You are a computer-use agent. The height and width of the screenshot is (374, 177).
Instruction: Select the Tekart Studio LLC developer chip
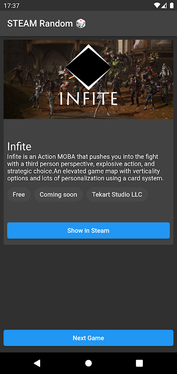pos(117,194)
